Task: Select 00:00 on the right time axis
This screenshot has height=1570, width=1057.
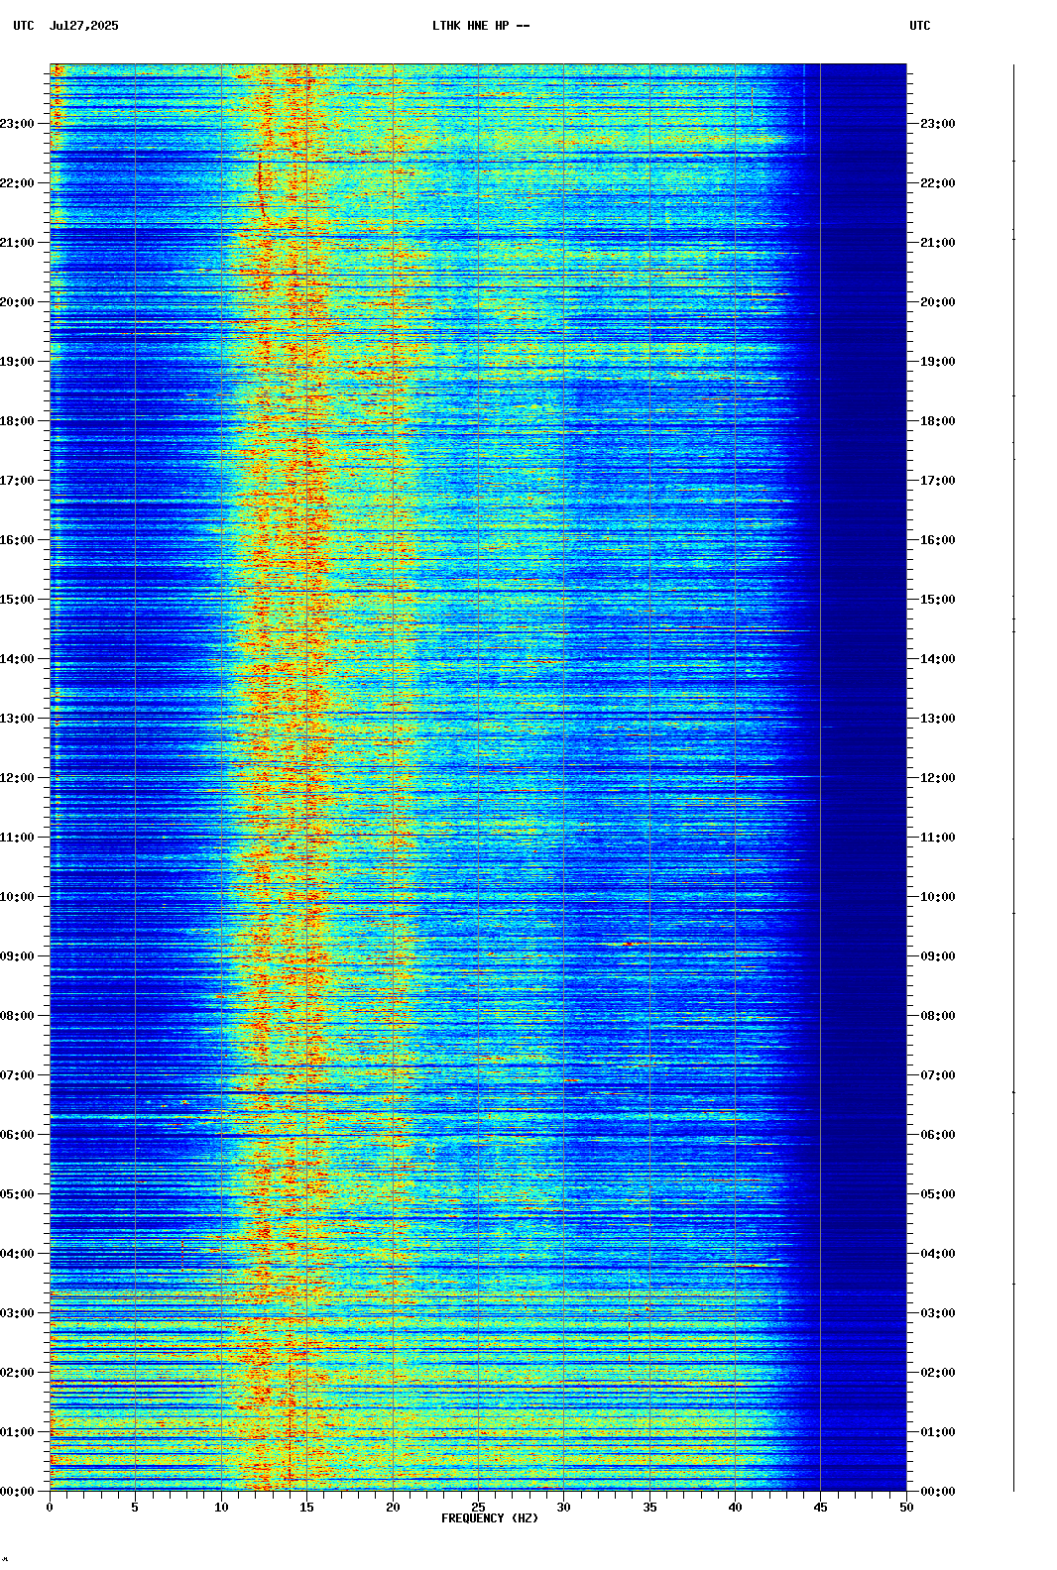Action: click(938, 1492)
